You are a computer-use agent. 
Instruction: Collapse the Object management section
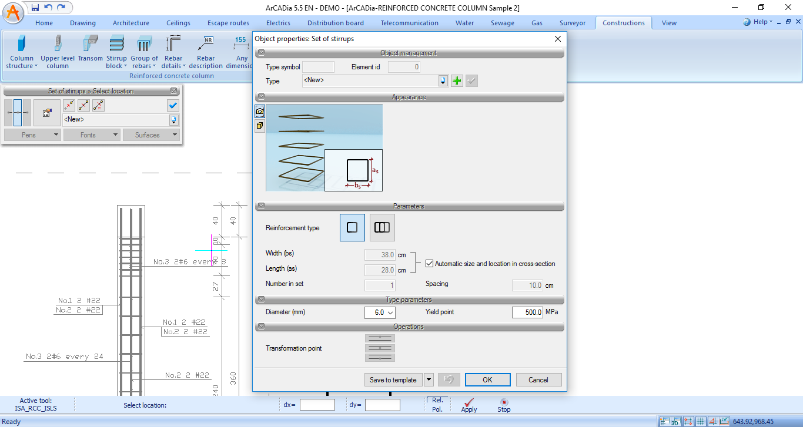tap(261, 53)
